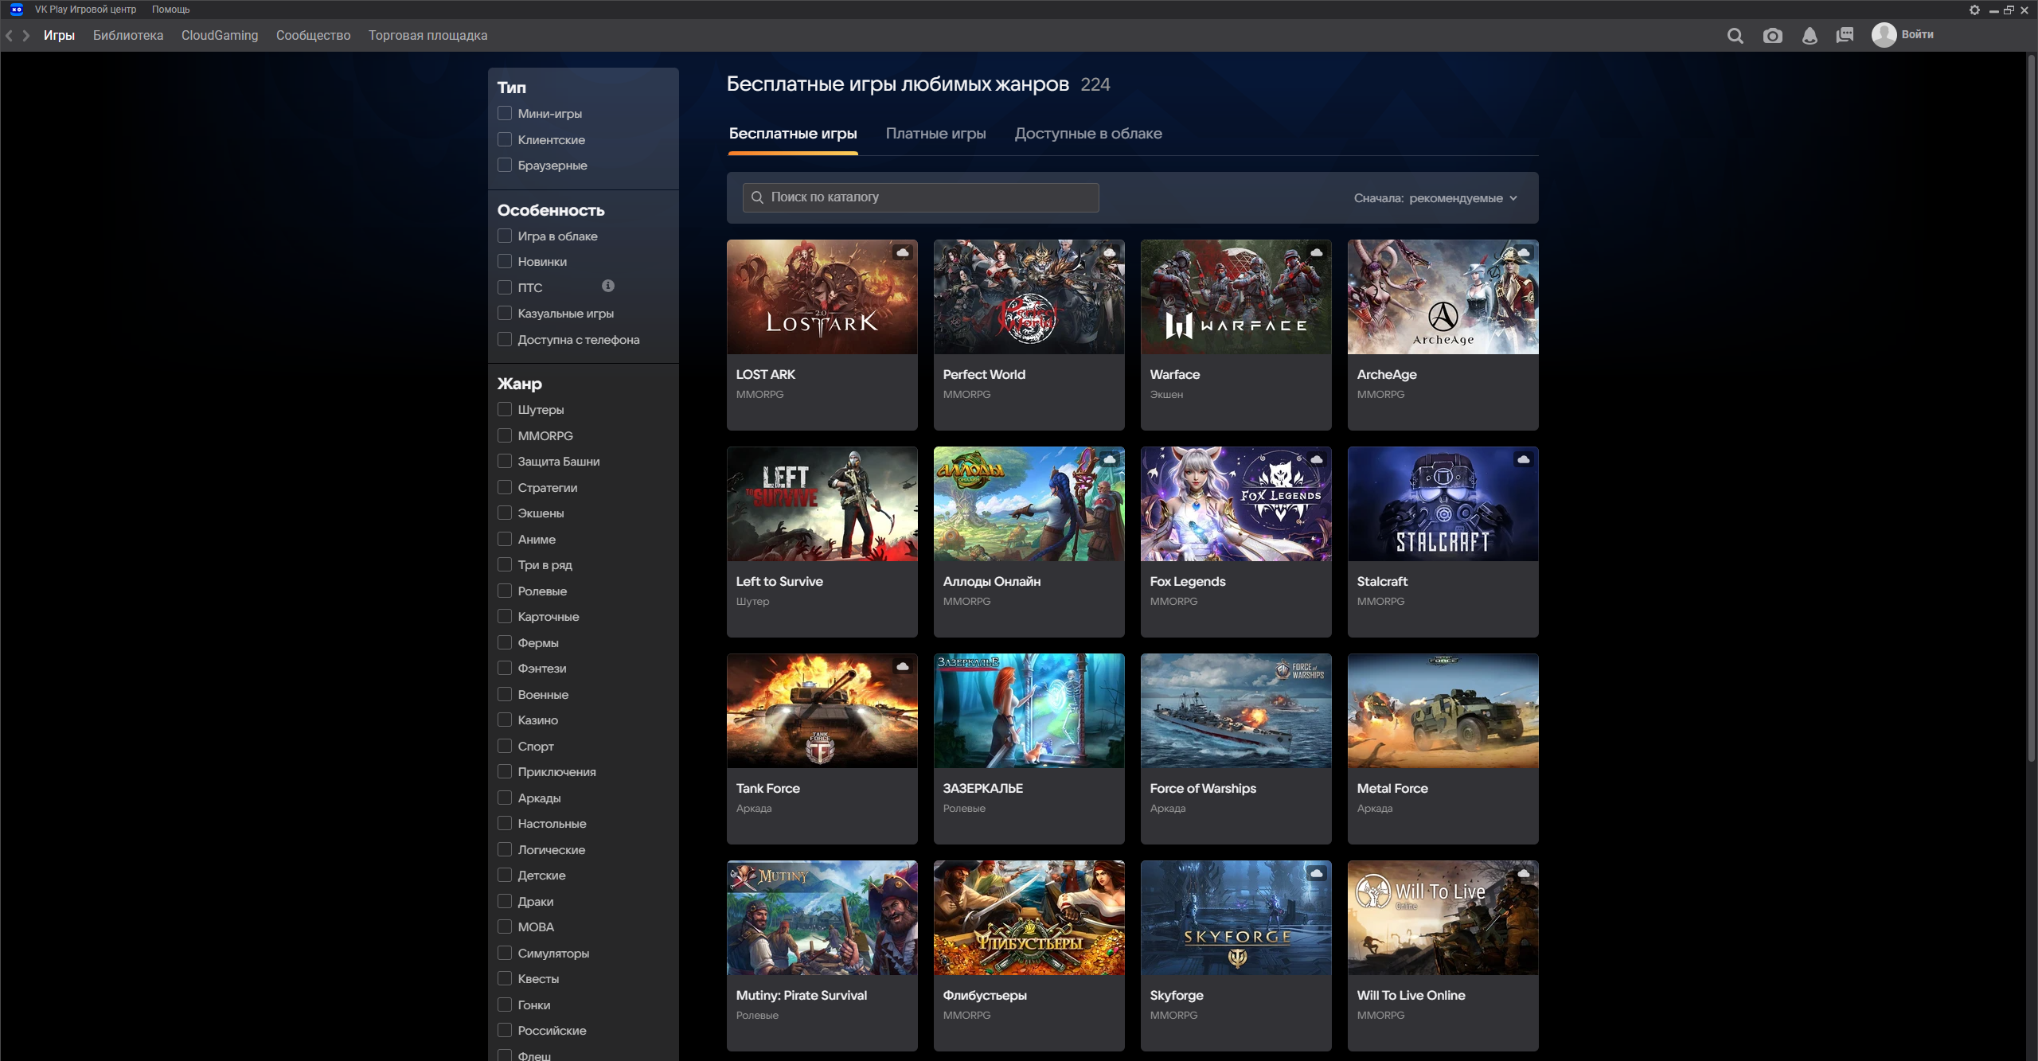2038x1061 pixels.
Task: Click the cloud badge on the Fox Legends card
Action: 1316,459
